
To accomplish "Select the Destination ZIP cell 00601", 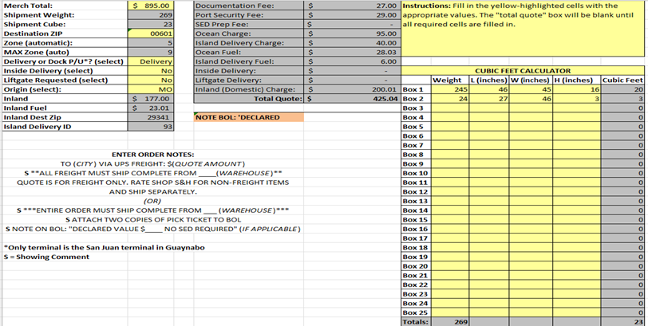I will click(x=151, y=34).
